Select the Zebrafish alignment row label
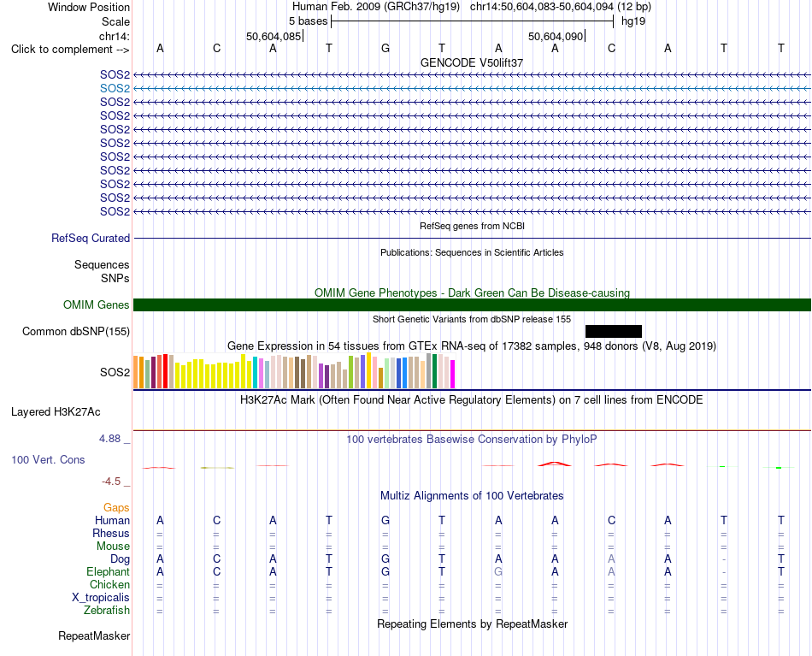The width and height of the screenshot is (812, 656). point(107,611)
